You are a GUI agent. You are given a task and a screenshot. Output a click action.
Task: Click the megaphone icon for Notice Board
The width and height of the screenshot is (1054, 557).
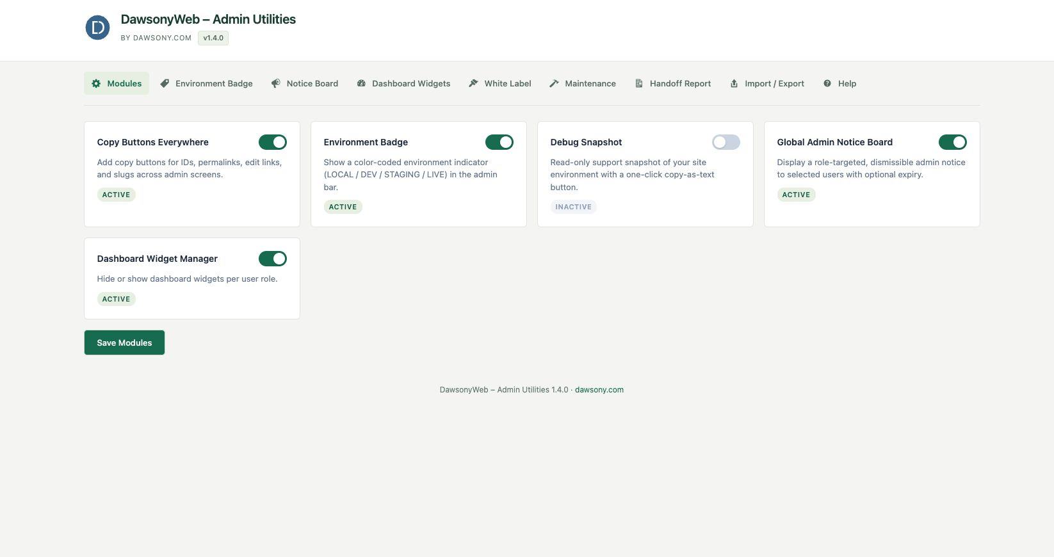pyautogui.click(x=275, y=83)
